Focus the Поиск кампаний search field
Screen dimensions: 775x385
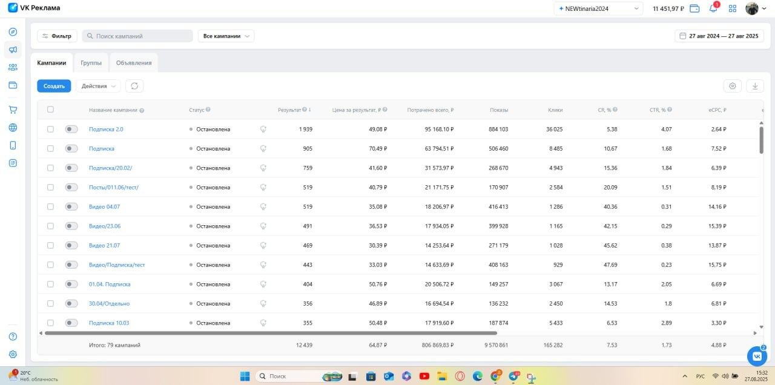(137, 36)
